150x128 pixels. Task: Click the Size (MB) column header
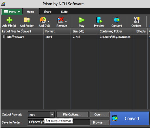[x=84, y=31]
